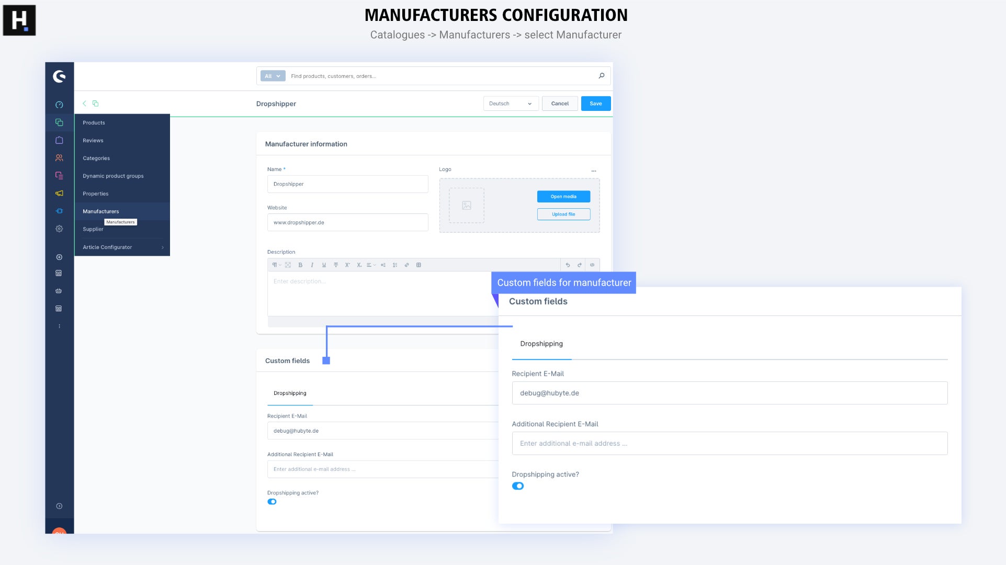Click Recipient E-Mail field in enlarged panel
Image resolution: width=1006 pixels, height=565 pixels.
[730, 393]
